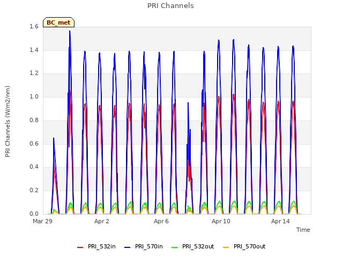Click the PRI Channels chart title
343x257 pixels.
pyautogui.click(x=170, y=6)
